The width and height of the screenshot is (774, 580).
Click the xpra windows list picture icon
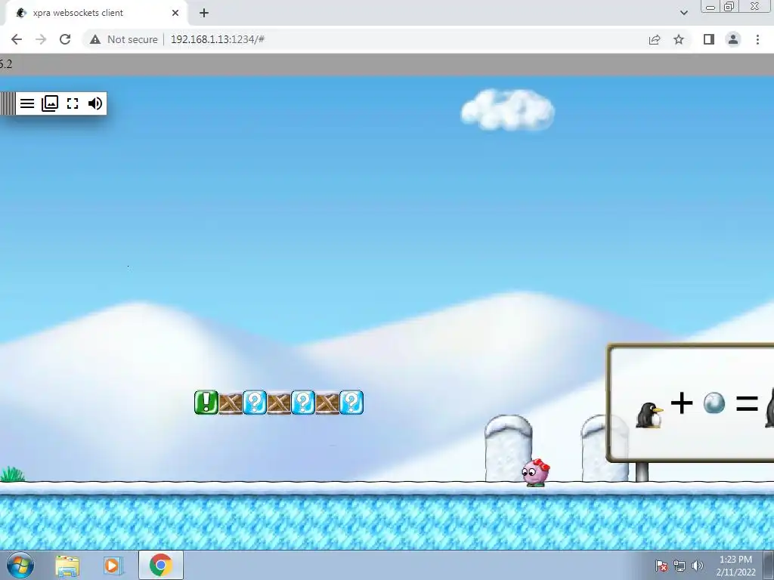tap(50, 103)
